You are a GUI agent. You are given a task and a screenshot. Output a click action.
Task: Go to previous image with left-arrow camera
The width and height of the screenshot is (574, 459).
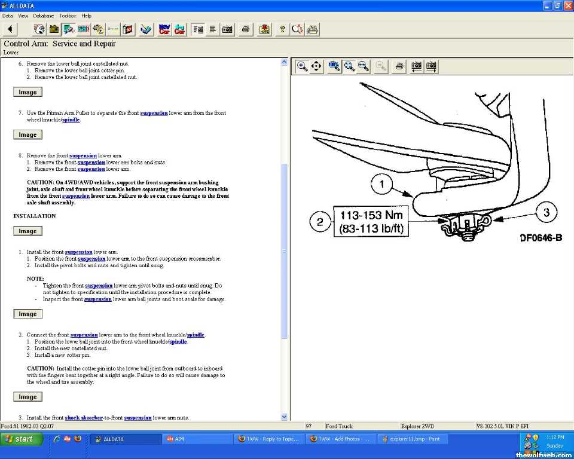point(416,66)
